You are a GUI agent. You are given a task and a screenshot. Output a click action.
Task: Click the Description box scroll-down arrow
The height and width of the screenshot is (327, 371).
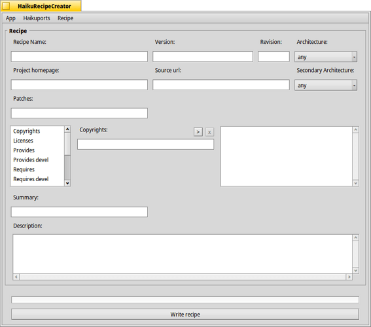[x=355, y=270]
